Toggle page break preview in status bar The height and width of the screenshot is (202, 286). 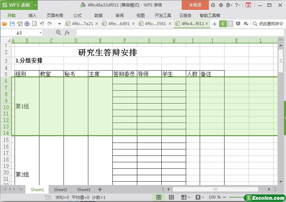(x=171, y=197)
